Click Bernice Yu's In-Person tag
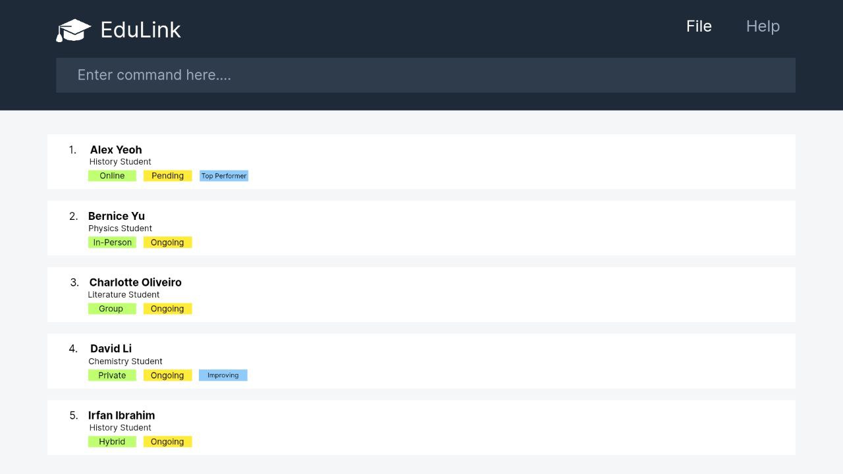This screenshot has width=843, height=474. click(x=112, y=242)
